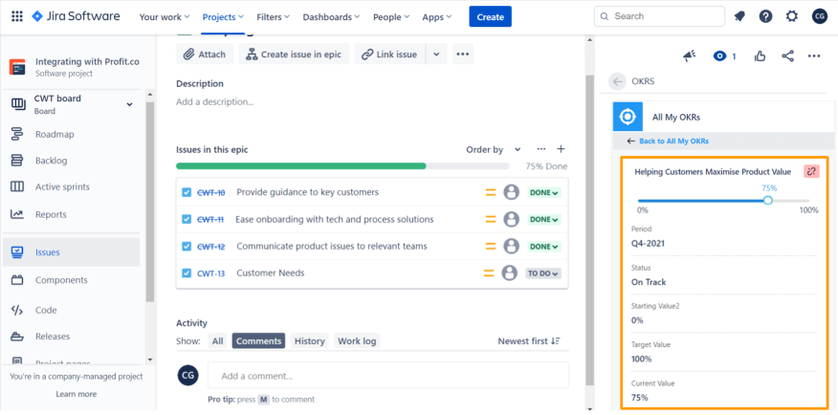The image size is (838, 415).
Task: Click the issue type checkbox for CWT-12
Action: point(187,246)
